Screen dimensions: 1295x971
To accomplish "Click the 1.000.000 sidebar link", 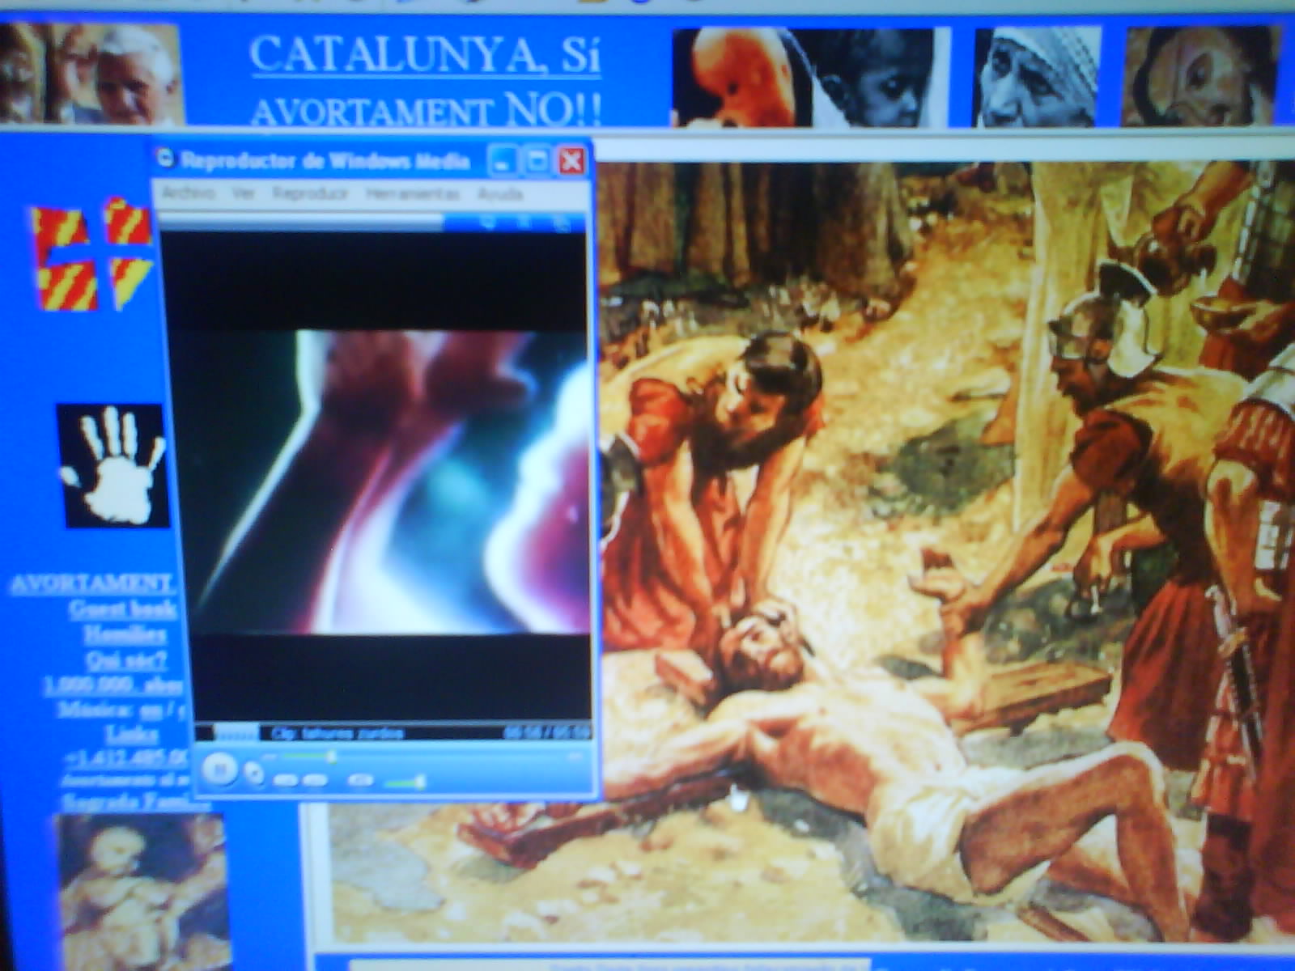I will pyautogui.click(x=113, y=685).
